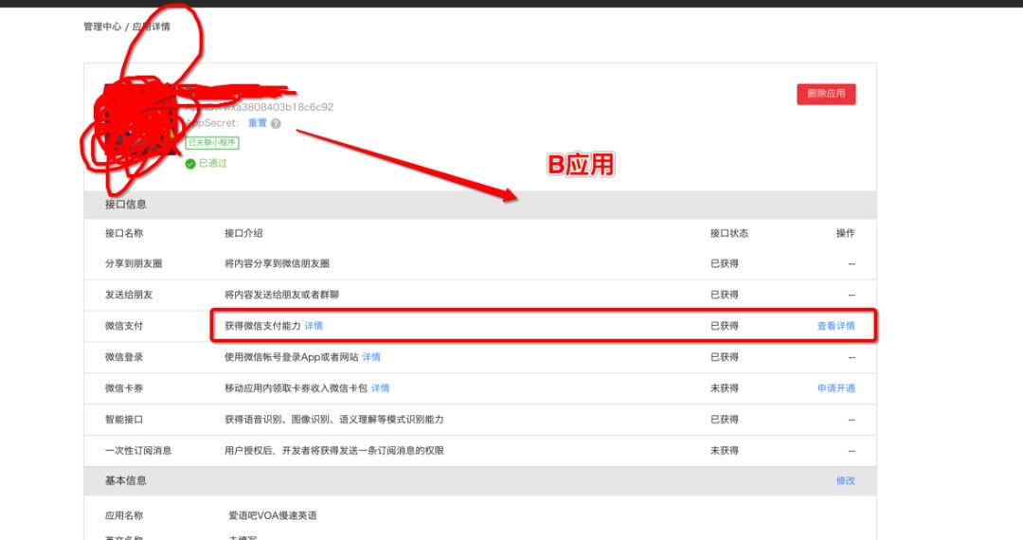Select the 微信支付 interface name
This screenshot has height=540, width=1023.
(x=124, y=326)
